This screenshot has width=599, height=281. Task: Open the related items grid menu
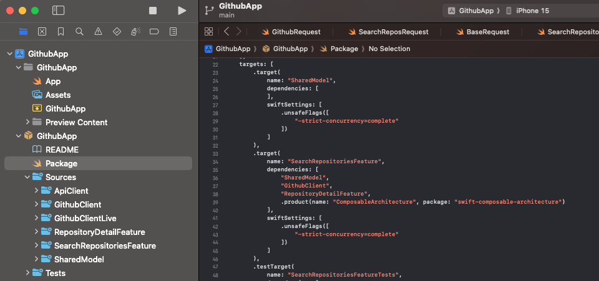208,32
